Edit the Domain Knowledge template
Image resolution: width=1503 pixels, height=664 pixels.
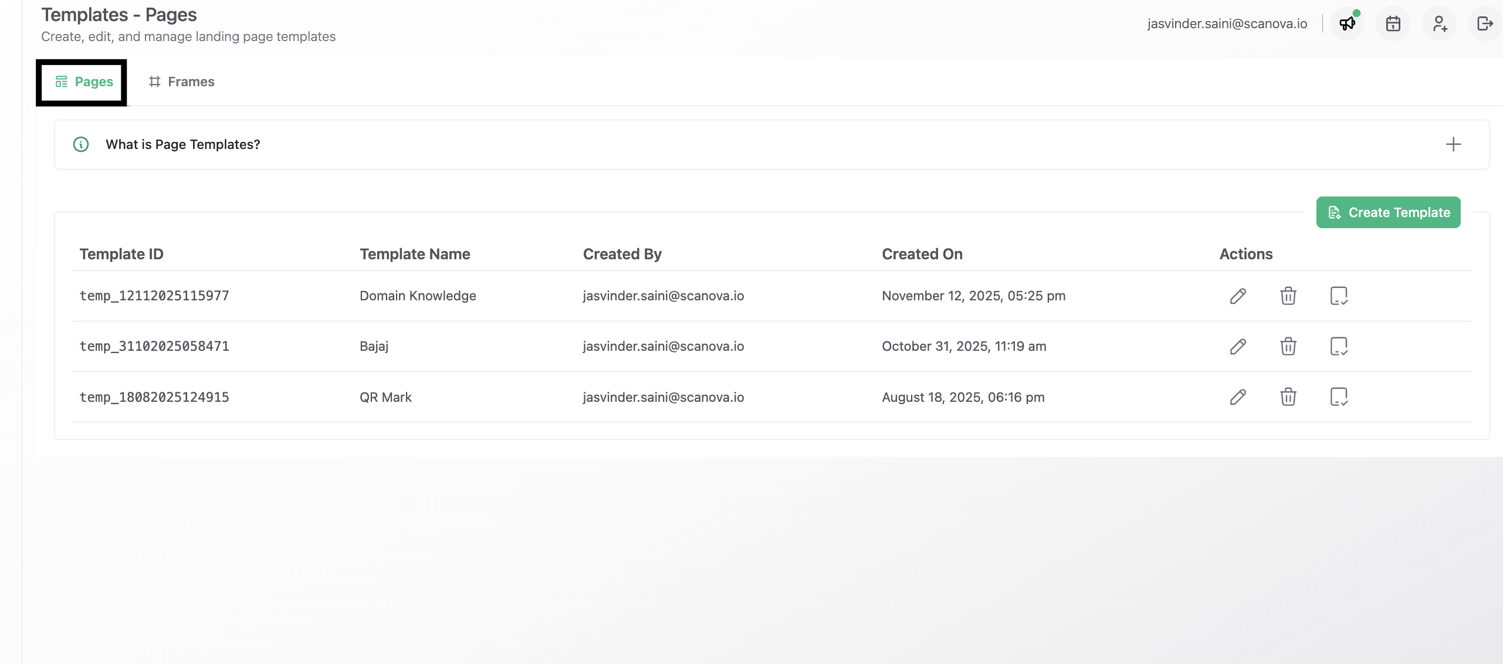(x=1238, y=296)
